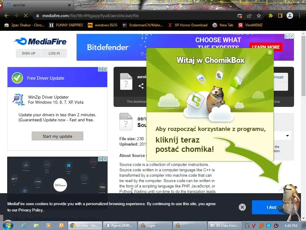Click the WinZip Driver Updater icon

(x=19, y=99)
